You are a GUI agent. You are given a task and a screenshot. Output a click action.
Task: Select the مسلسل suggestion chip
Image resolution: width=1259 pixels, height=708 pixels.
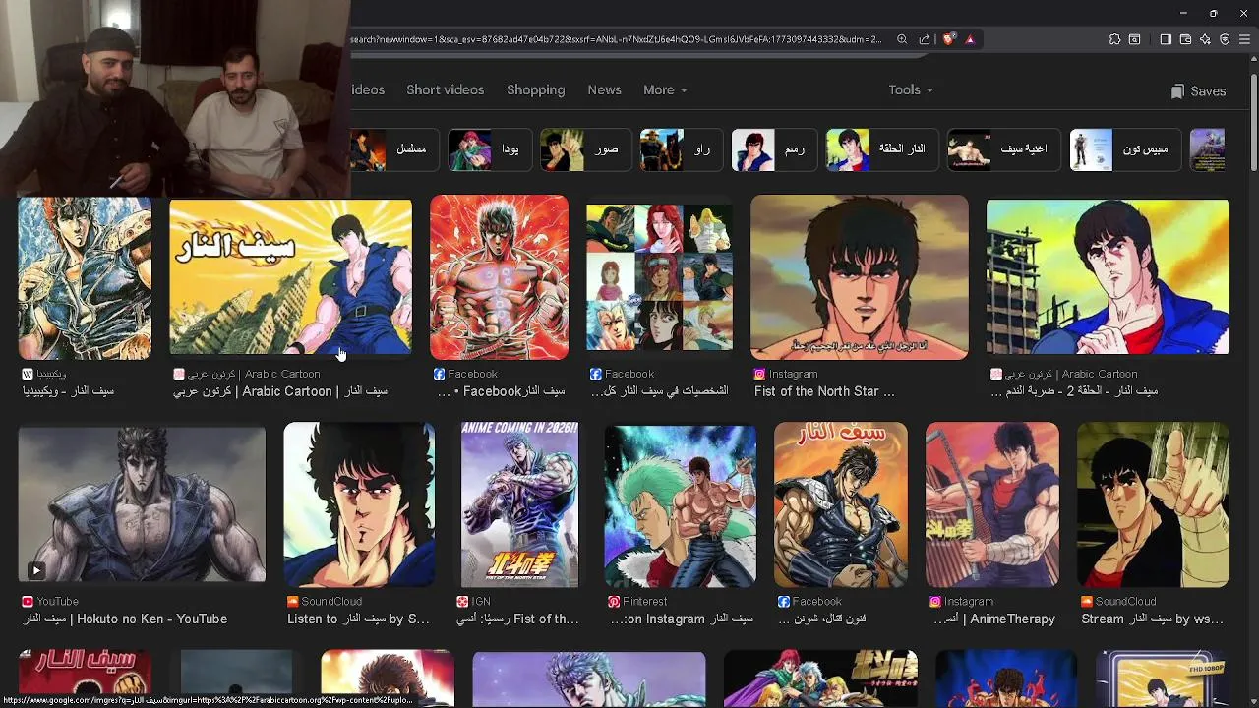[395, 149]
